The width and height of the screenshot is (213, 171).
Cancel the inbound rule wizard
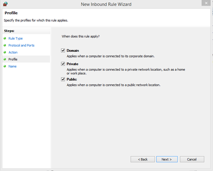(192, 159)
